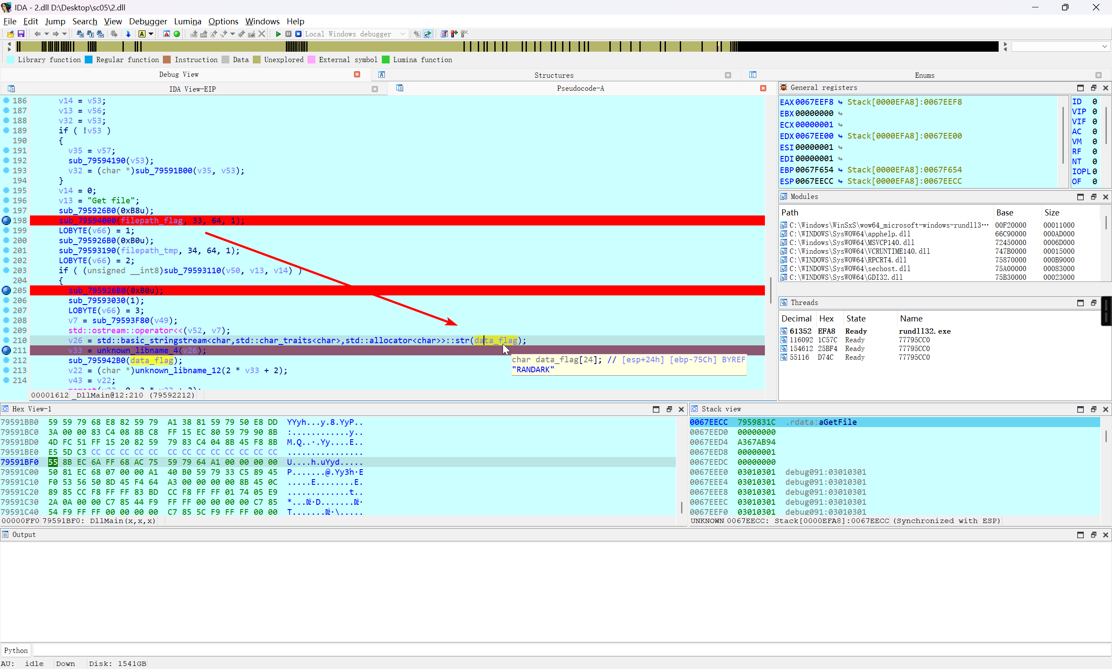Screen dimensions: 1112x669
Task: Click the Lumina function legend color swatch
Action: tap(386, 60)
